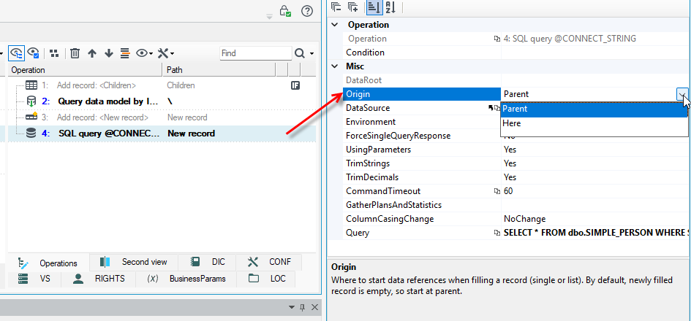This screenshot has height=321, width=691.
Task: Click the lock icon with green check
Action: 285,10
